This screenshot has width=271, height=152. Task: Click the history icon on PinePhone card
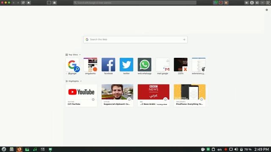[x=202, y=100]
